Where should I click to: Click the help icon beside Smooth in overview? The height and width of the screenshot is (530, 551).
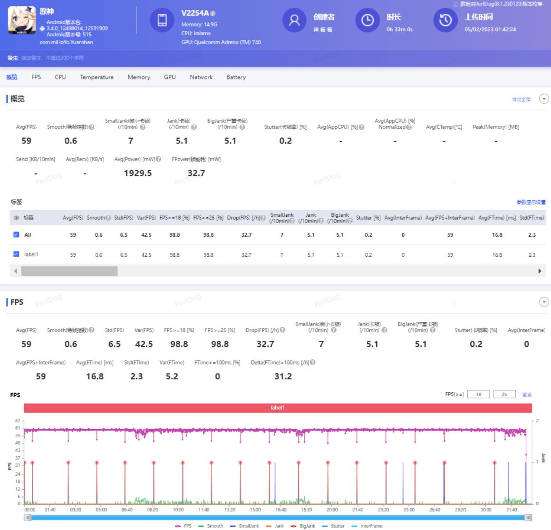[x=92, y=127]
